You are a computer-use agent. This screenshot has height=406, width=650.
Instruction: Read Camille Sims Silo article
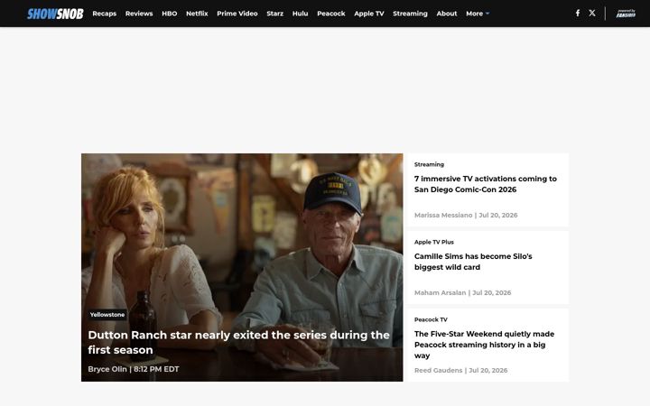click(473, 262)
